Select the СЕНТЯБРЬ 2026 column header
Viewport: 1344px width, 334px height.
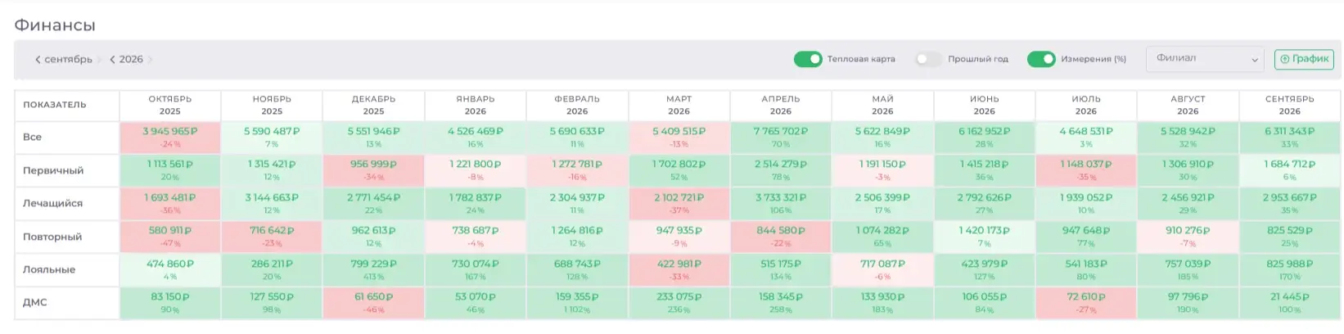click(1290, 105)
